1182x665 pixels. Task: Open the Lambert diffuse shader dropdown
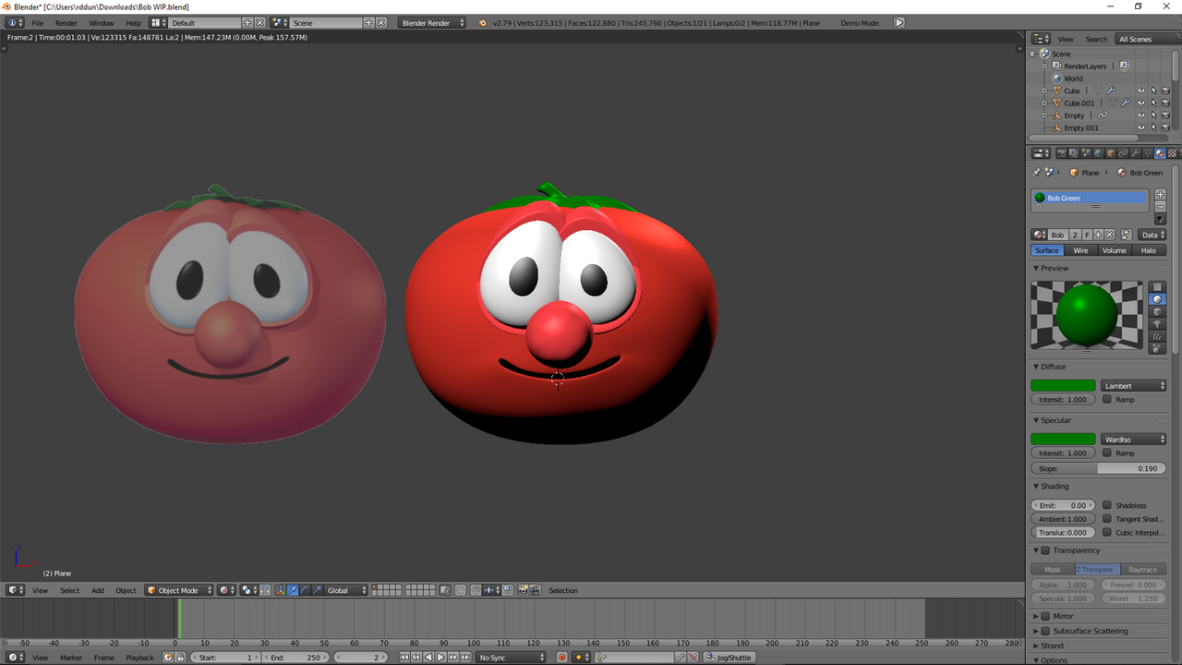pyautogui.click(x=1133, y=385)
